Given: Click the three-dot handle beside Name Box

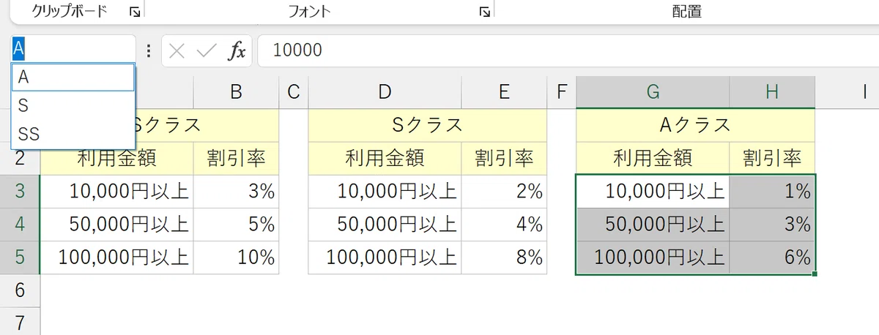Looking at the screenshot, I should 149,50.
